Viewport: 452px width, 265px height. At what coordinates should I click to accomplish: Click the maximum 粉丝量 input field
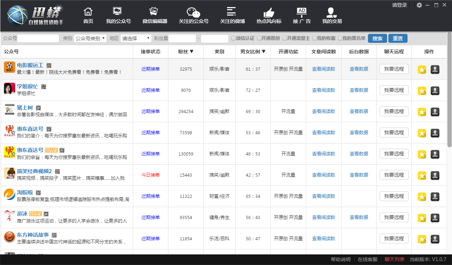tap(215, 39)
